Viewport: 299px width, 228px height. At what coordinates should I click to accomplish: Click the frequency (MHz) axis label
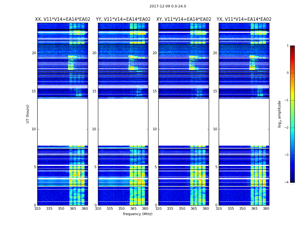(138, 214)
